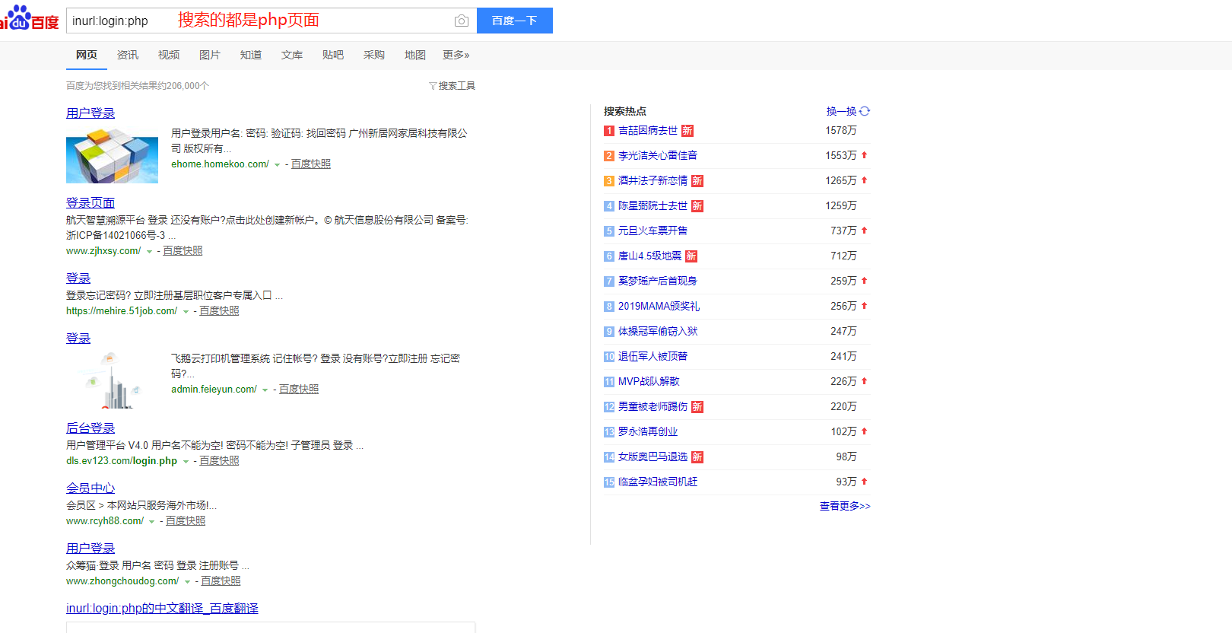Open the 搜索工具 search tools

452,86
